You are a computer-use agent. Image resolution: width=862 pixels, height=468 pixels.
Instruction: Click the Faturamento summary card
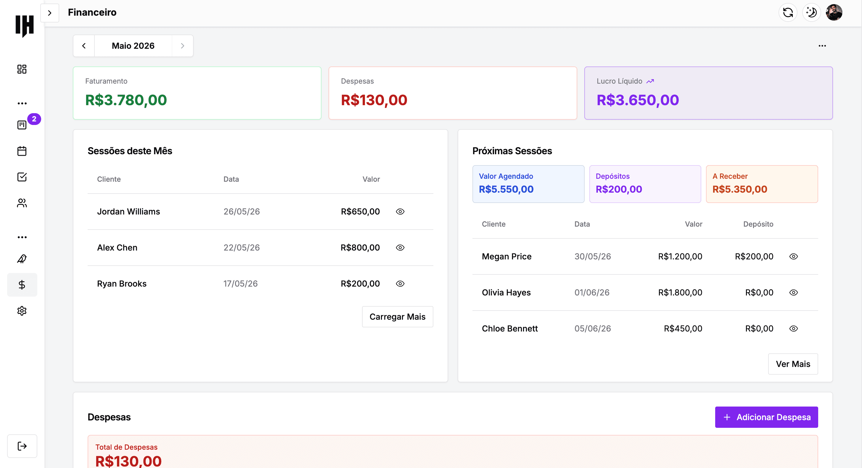point(197,93)
